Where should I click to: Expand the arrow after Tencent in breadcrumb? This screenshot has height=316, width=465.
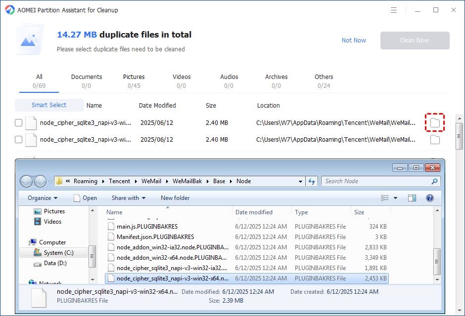[x=136, y=181]
